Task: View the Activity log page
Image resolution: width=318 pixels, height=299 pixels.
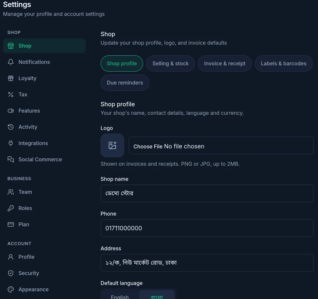Action: point(44,127)
